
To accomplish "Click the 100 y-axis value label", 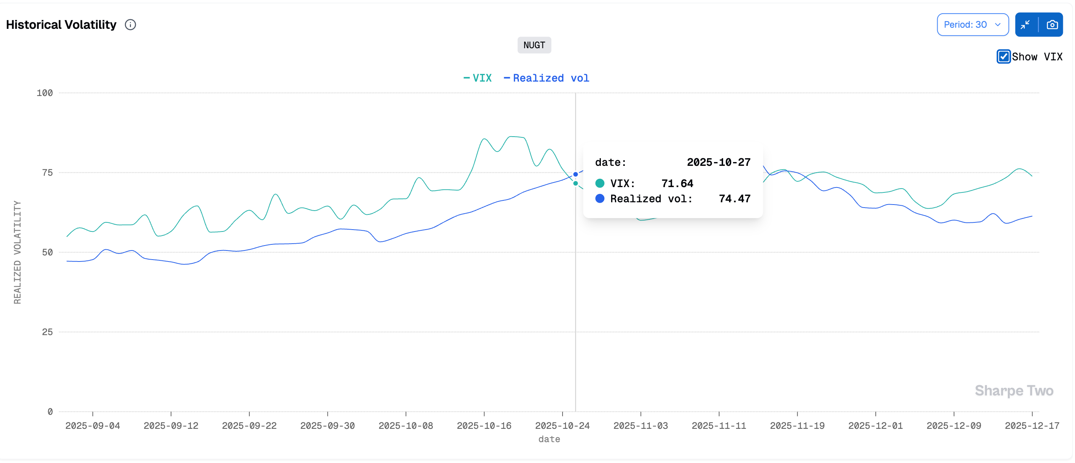I will point(45,93).
